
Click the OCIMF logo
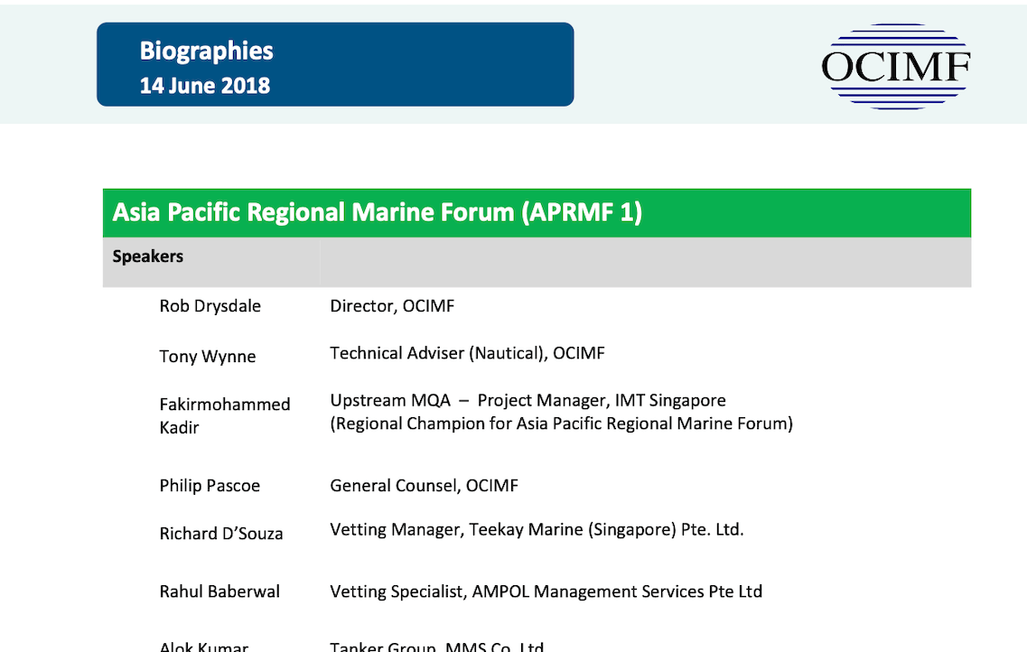[x=896, y=66]
